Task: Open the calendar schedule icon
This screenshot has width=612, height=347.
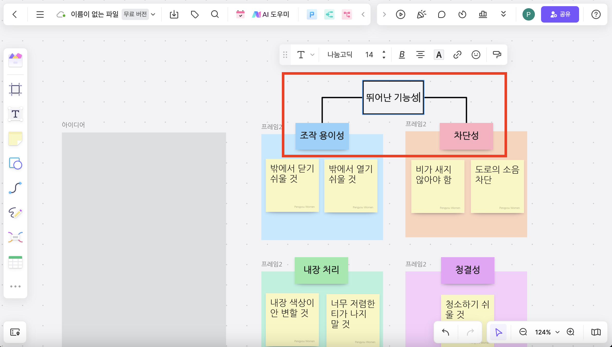Action: pyautogui.click(x=240, y=14)
